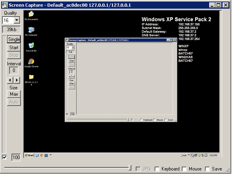
Task: Select My Computer icon on remote desktop
Action: 31,31
